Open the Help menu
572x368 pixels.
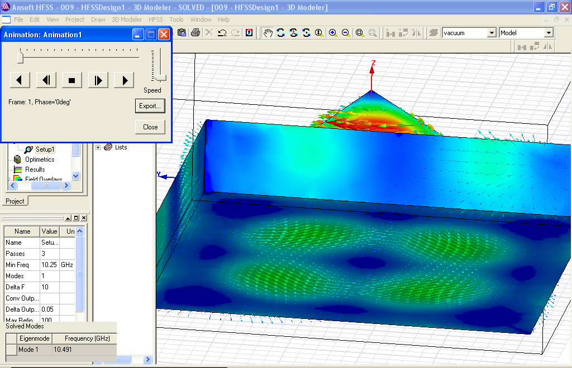(223, 20)
